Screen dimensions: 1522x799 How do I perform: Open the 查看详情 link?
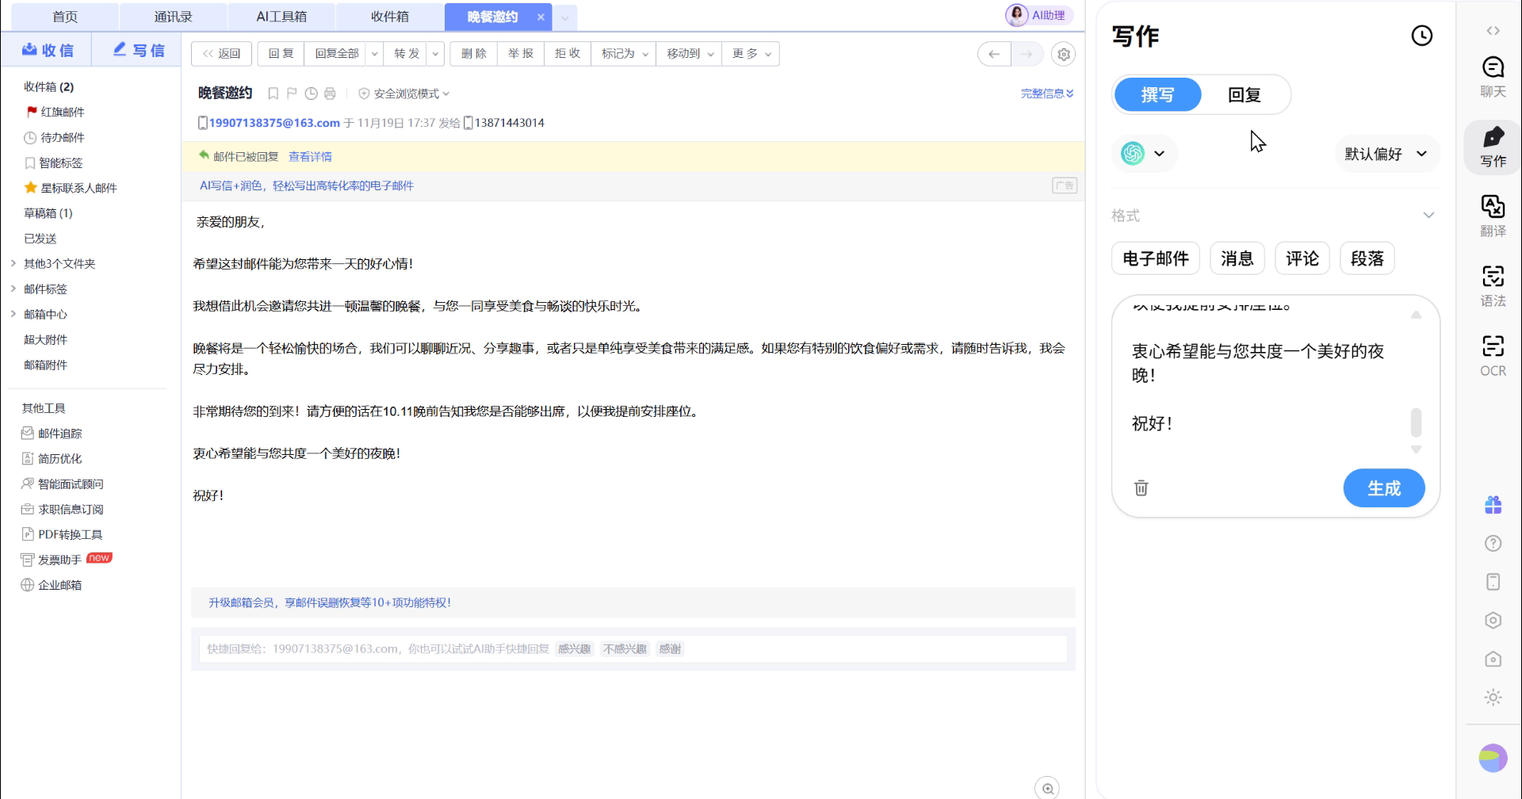coord(310,157)
